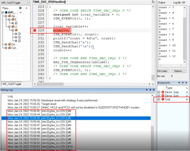Image resolution: width=190 pixels, height=151 pixels.
Task: Toggle the first Data Log breakpoint checkbox
Action: point(159,92)
